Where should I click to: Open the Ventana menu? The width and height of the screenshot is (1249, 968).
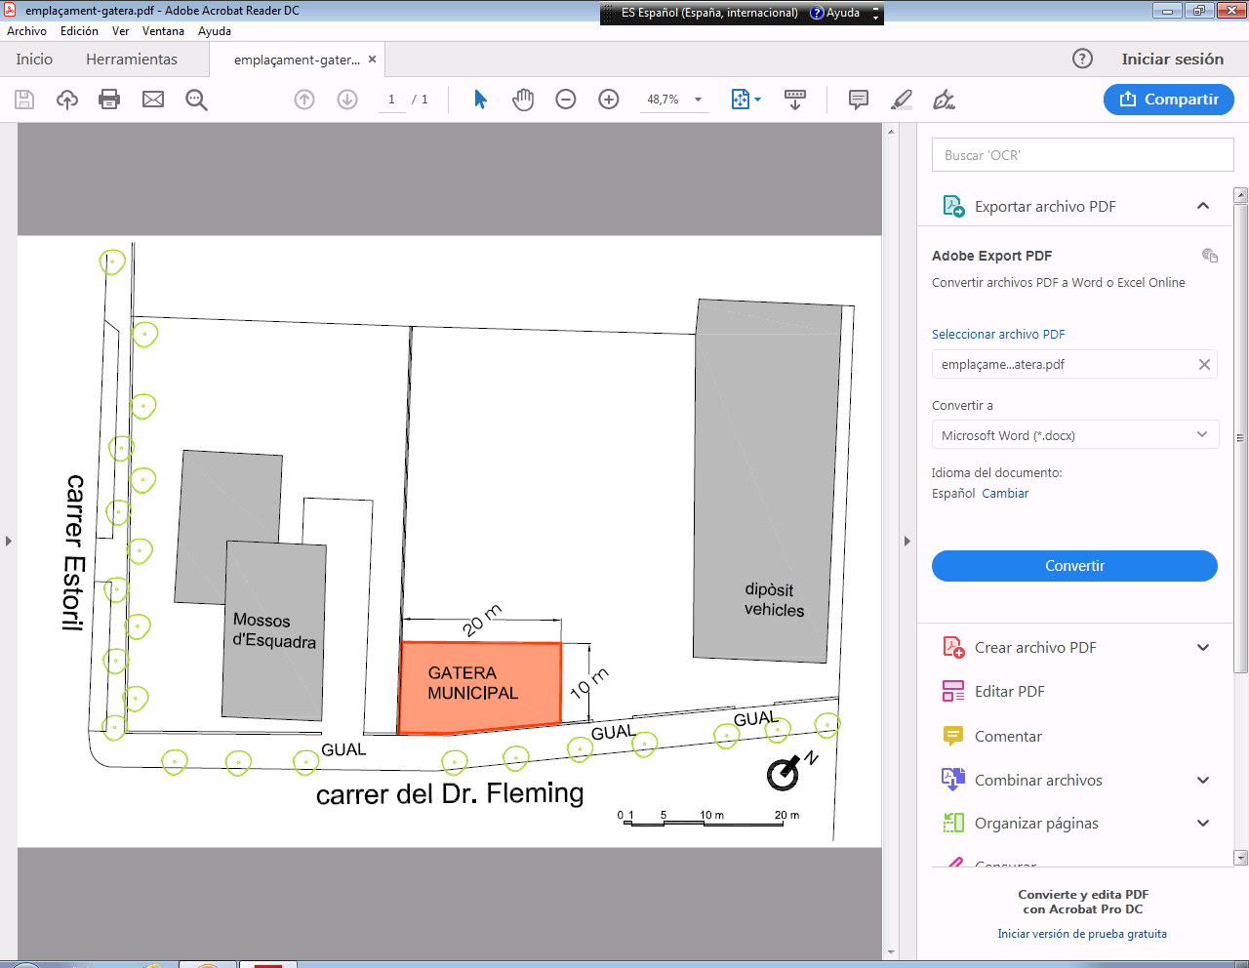[163, 31]
